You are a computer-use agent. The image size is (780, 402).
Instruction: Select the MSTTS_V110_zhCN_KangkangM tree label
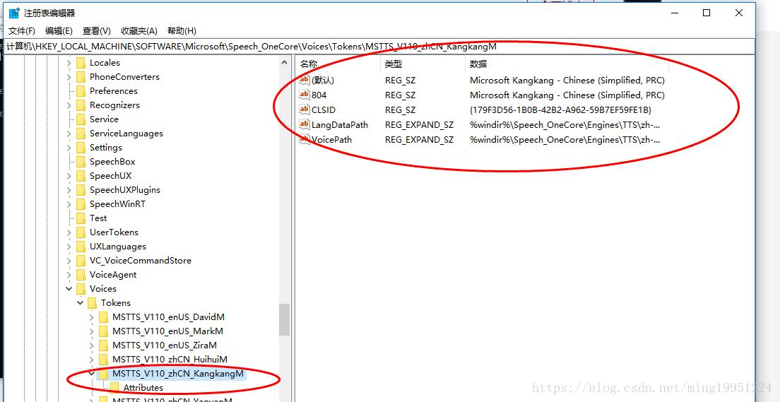pos(178,374)
